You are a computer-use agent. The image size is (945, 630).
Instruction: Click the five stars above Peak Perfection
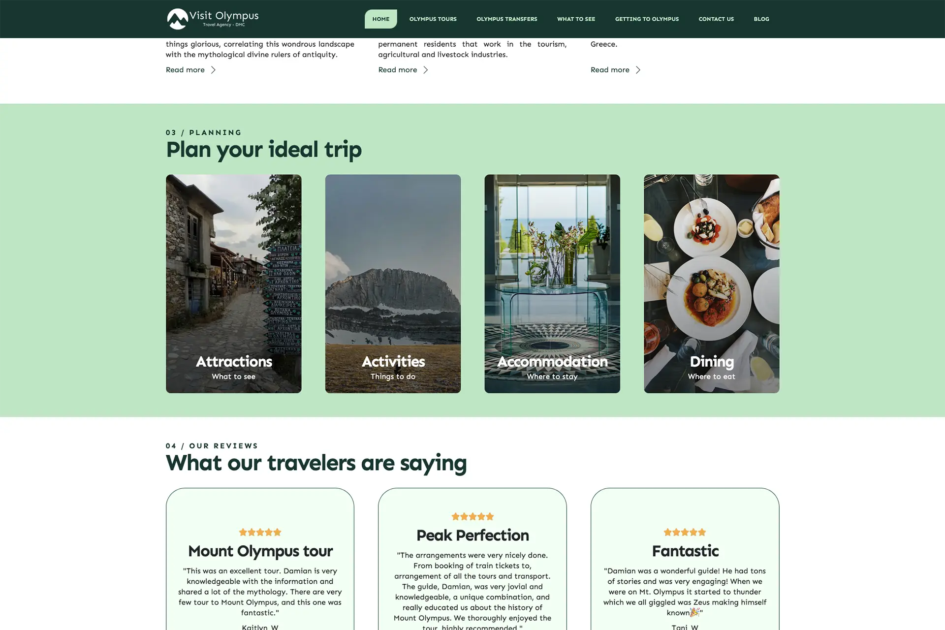click(472, 516)
